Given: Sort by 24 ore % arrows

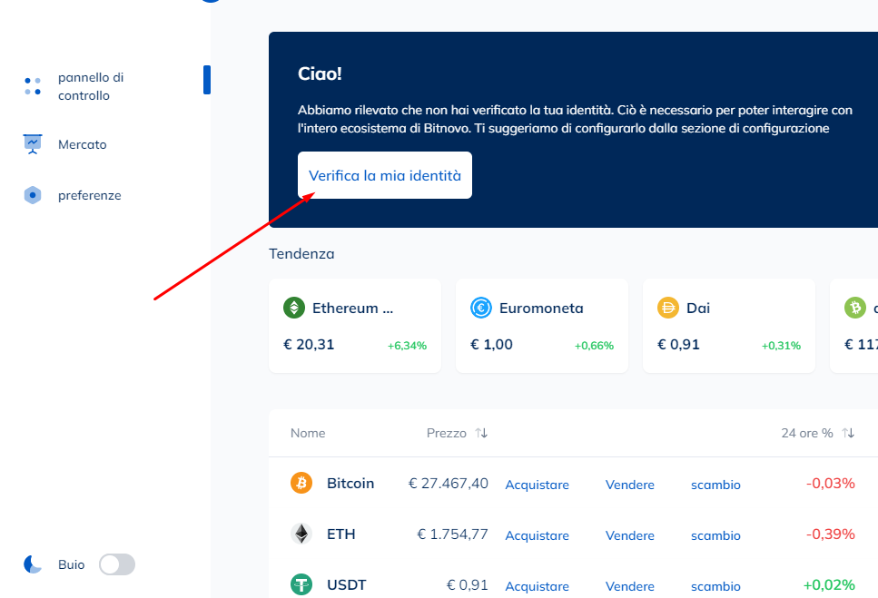Looking at the screenshot, I should click(x=848, y=433).
